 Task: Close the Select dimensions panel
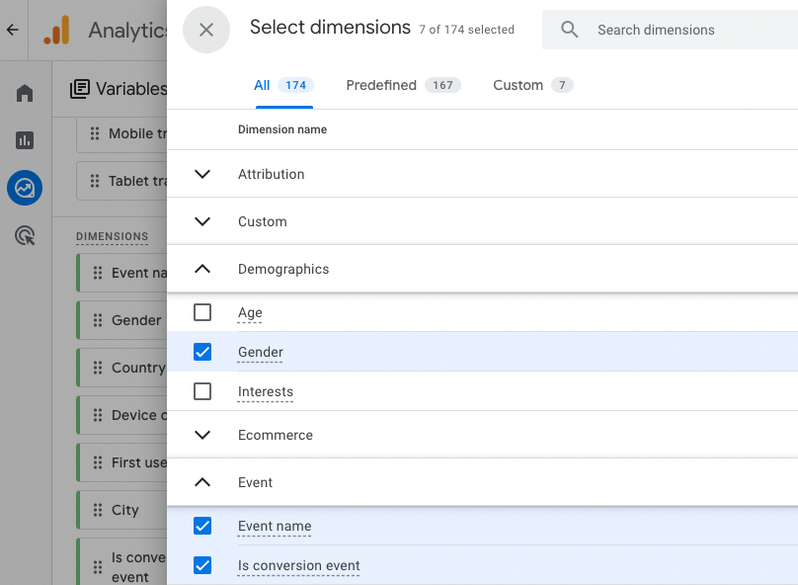click(x=205, y=30)
